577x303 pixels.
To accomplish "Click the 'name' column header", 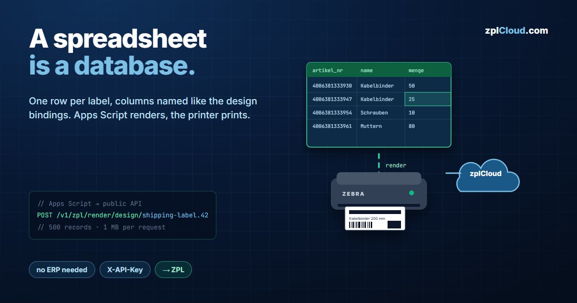I will 367,70.
